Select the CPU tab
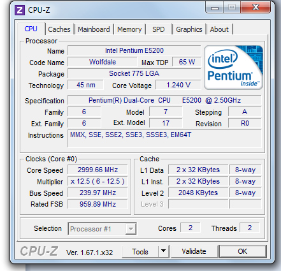Screen dimensions: 281x271 pyautogui.click(x=31, y=29)
